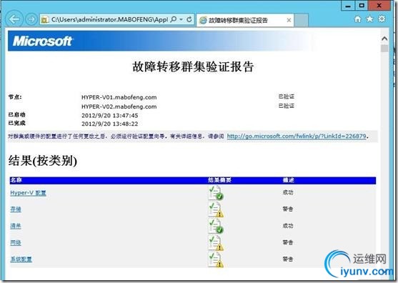
Task: Minimize the browser window
Action: click(x=348, y=6)
